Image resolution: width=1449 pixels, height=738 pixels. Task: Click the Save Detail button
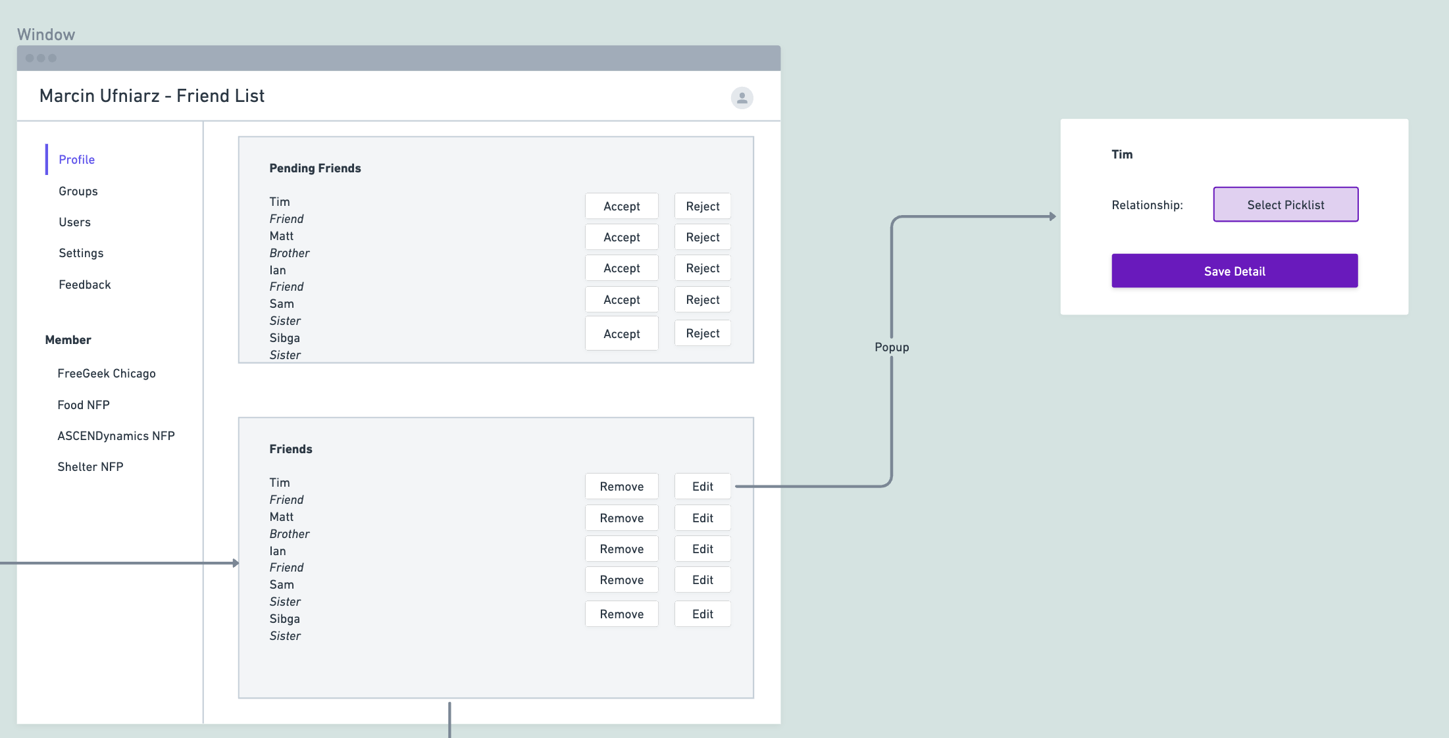(x=1234, y=270)
